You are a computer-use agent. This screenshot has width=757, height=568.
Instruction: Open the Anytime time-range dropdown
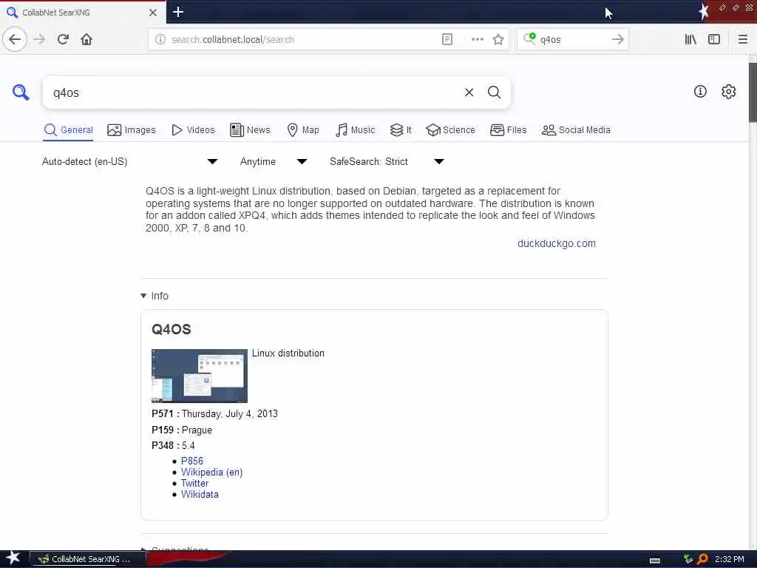coord(274,161)
